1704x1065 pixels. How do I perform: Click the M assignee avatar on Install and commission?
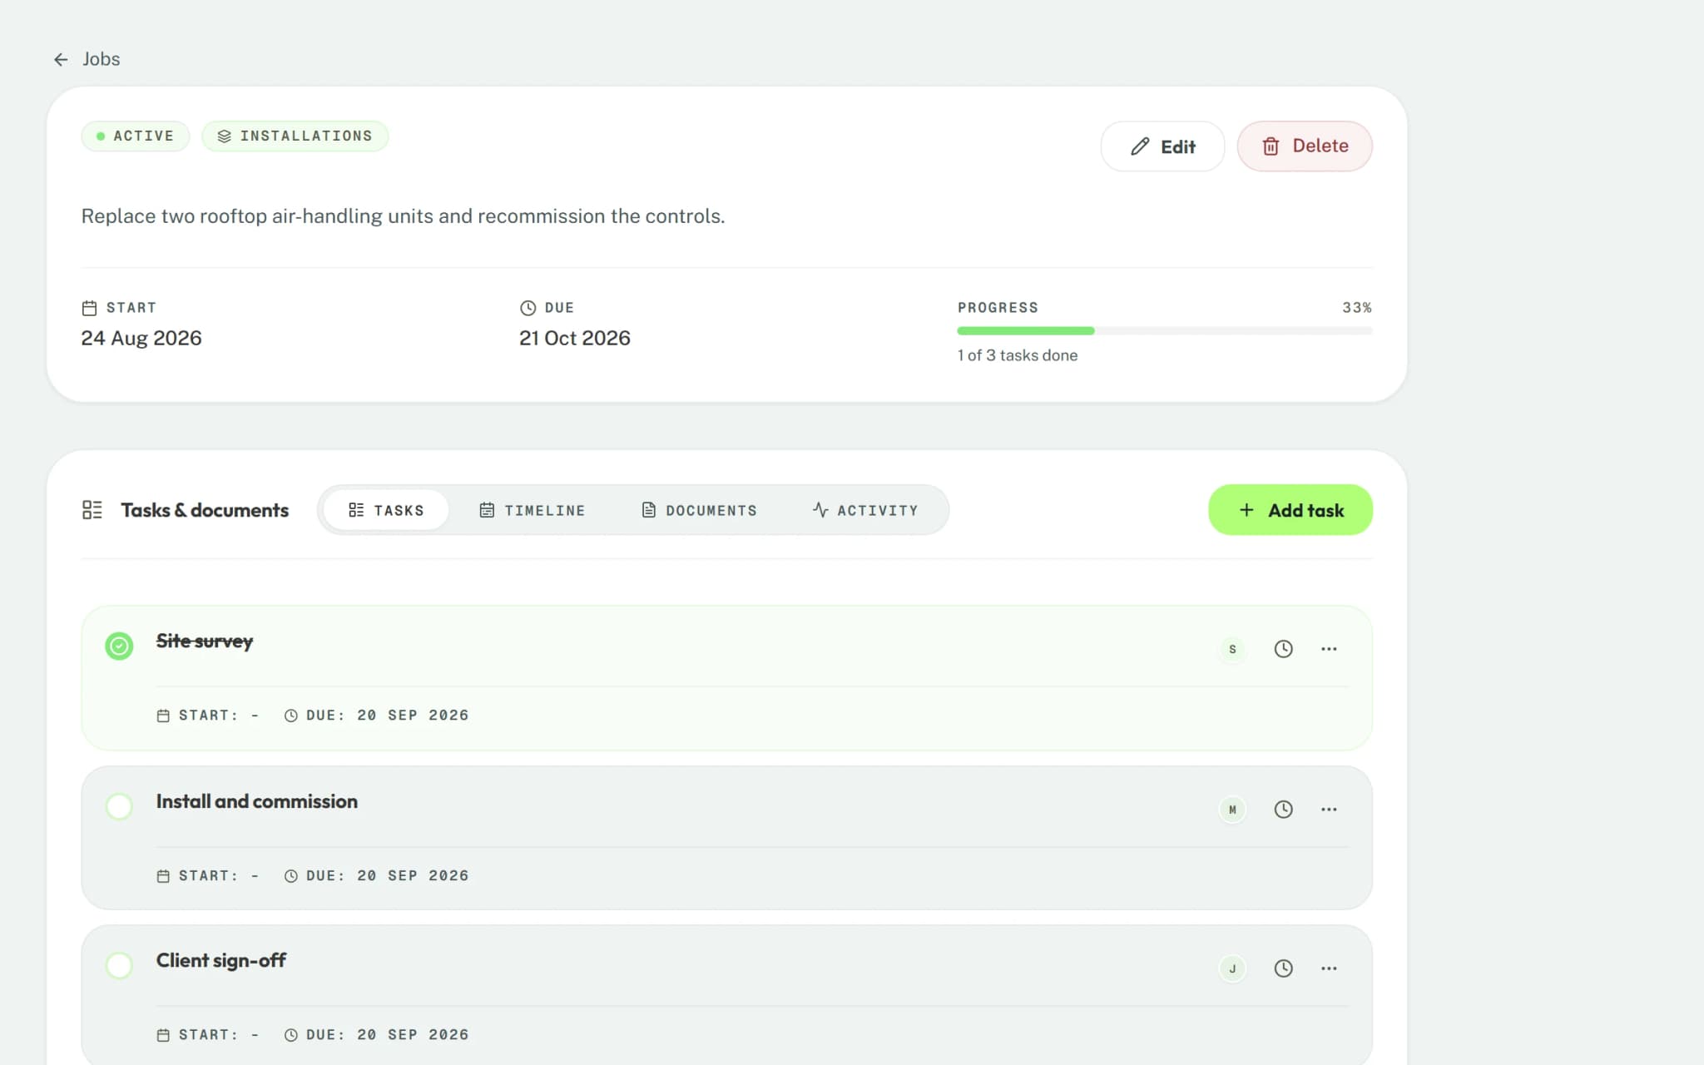[x=1232, y=810]
